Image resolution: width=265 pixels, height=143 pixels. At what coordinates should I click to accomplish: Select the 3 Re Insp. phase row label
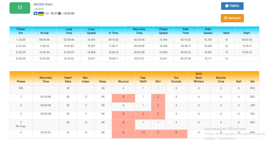click(21, 124)
